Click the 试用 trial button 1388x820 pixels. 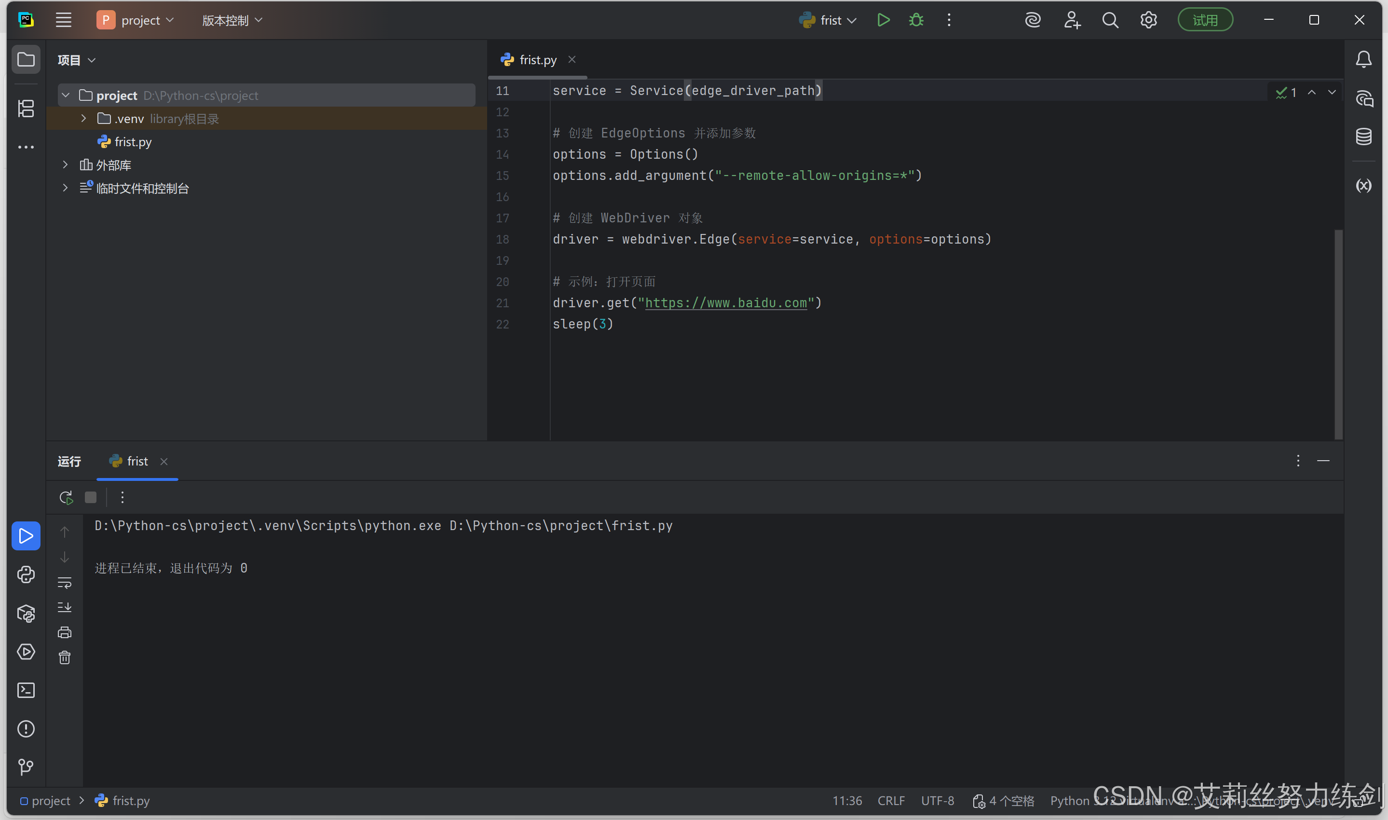click(1205, 20)
